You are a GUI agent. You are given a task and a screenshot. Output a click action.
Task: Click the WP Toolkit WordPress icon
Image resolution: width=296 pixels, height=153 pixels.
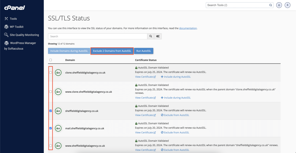(x=6, y=27)
